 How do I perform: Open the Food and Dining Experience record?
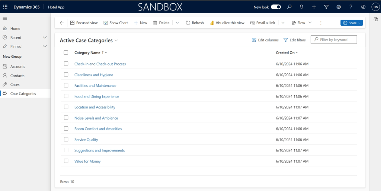pyautogui.click(x=97, y=96)
